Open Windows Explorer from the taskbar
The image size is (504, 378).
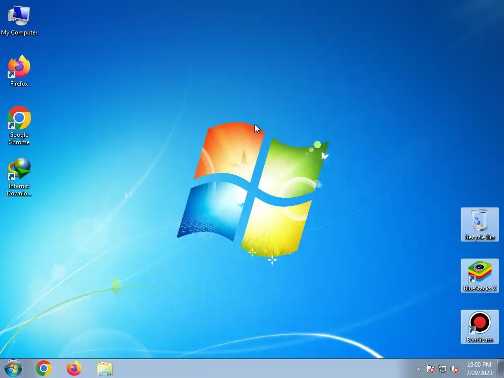coord(105,369)
